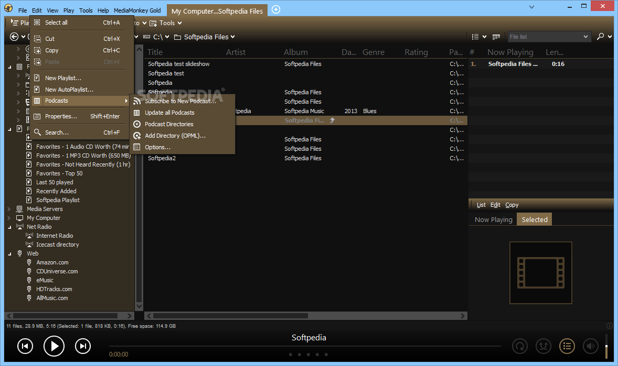
Task: Click the List menu in Now Playing panel
Action: click(x=481, y=205)
